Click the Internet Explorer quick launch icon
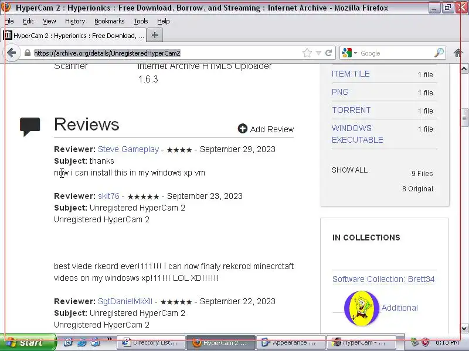The height and width of the screenshot is (351, 469). point(81,343)
